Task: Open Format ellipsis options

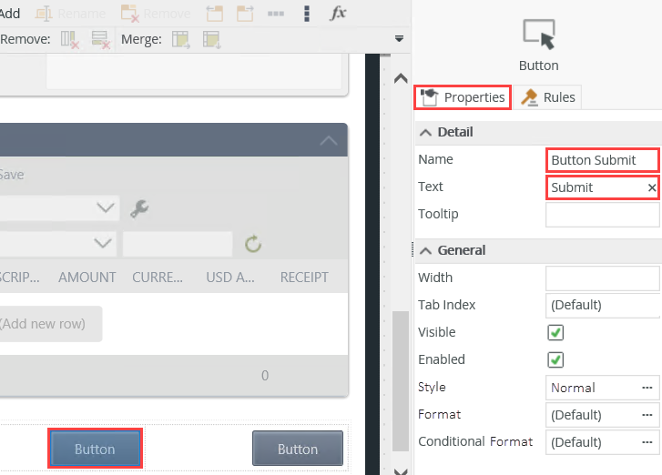Action: (x=647, y=415)
